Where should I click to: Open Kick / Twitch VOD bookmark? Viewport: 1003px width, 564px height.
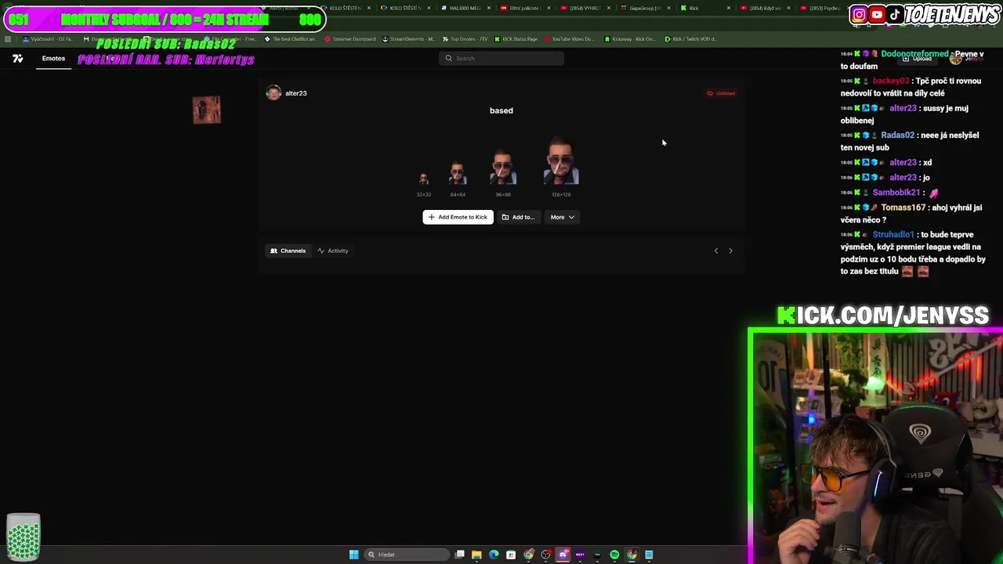click(x=690, y=39)
